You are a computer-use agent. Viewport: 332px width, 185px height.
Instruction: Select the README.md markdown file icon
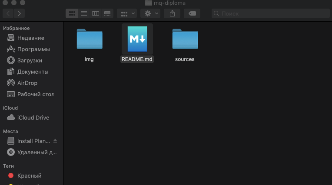[137, 39]
